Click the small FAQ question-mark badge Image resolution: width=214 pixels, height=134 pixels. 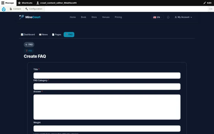(x=29, y=51)
